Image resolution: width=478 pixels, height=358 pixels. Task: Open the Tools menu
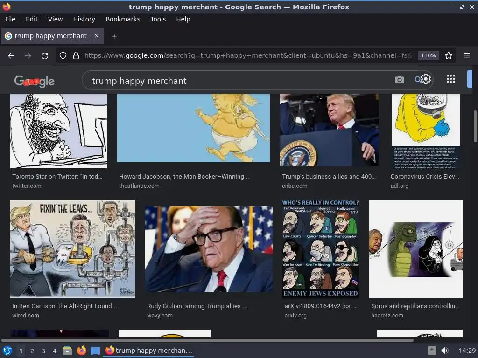coord(158,19)
